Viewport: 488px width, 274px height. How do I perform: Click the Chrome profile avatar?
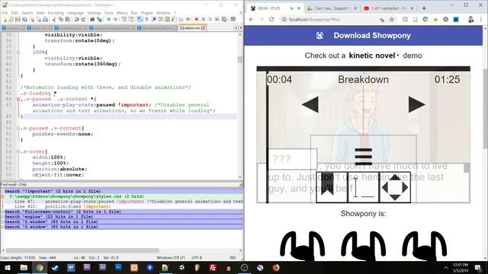471,19
